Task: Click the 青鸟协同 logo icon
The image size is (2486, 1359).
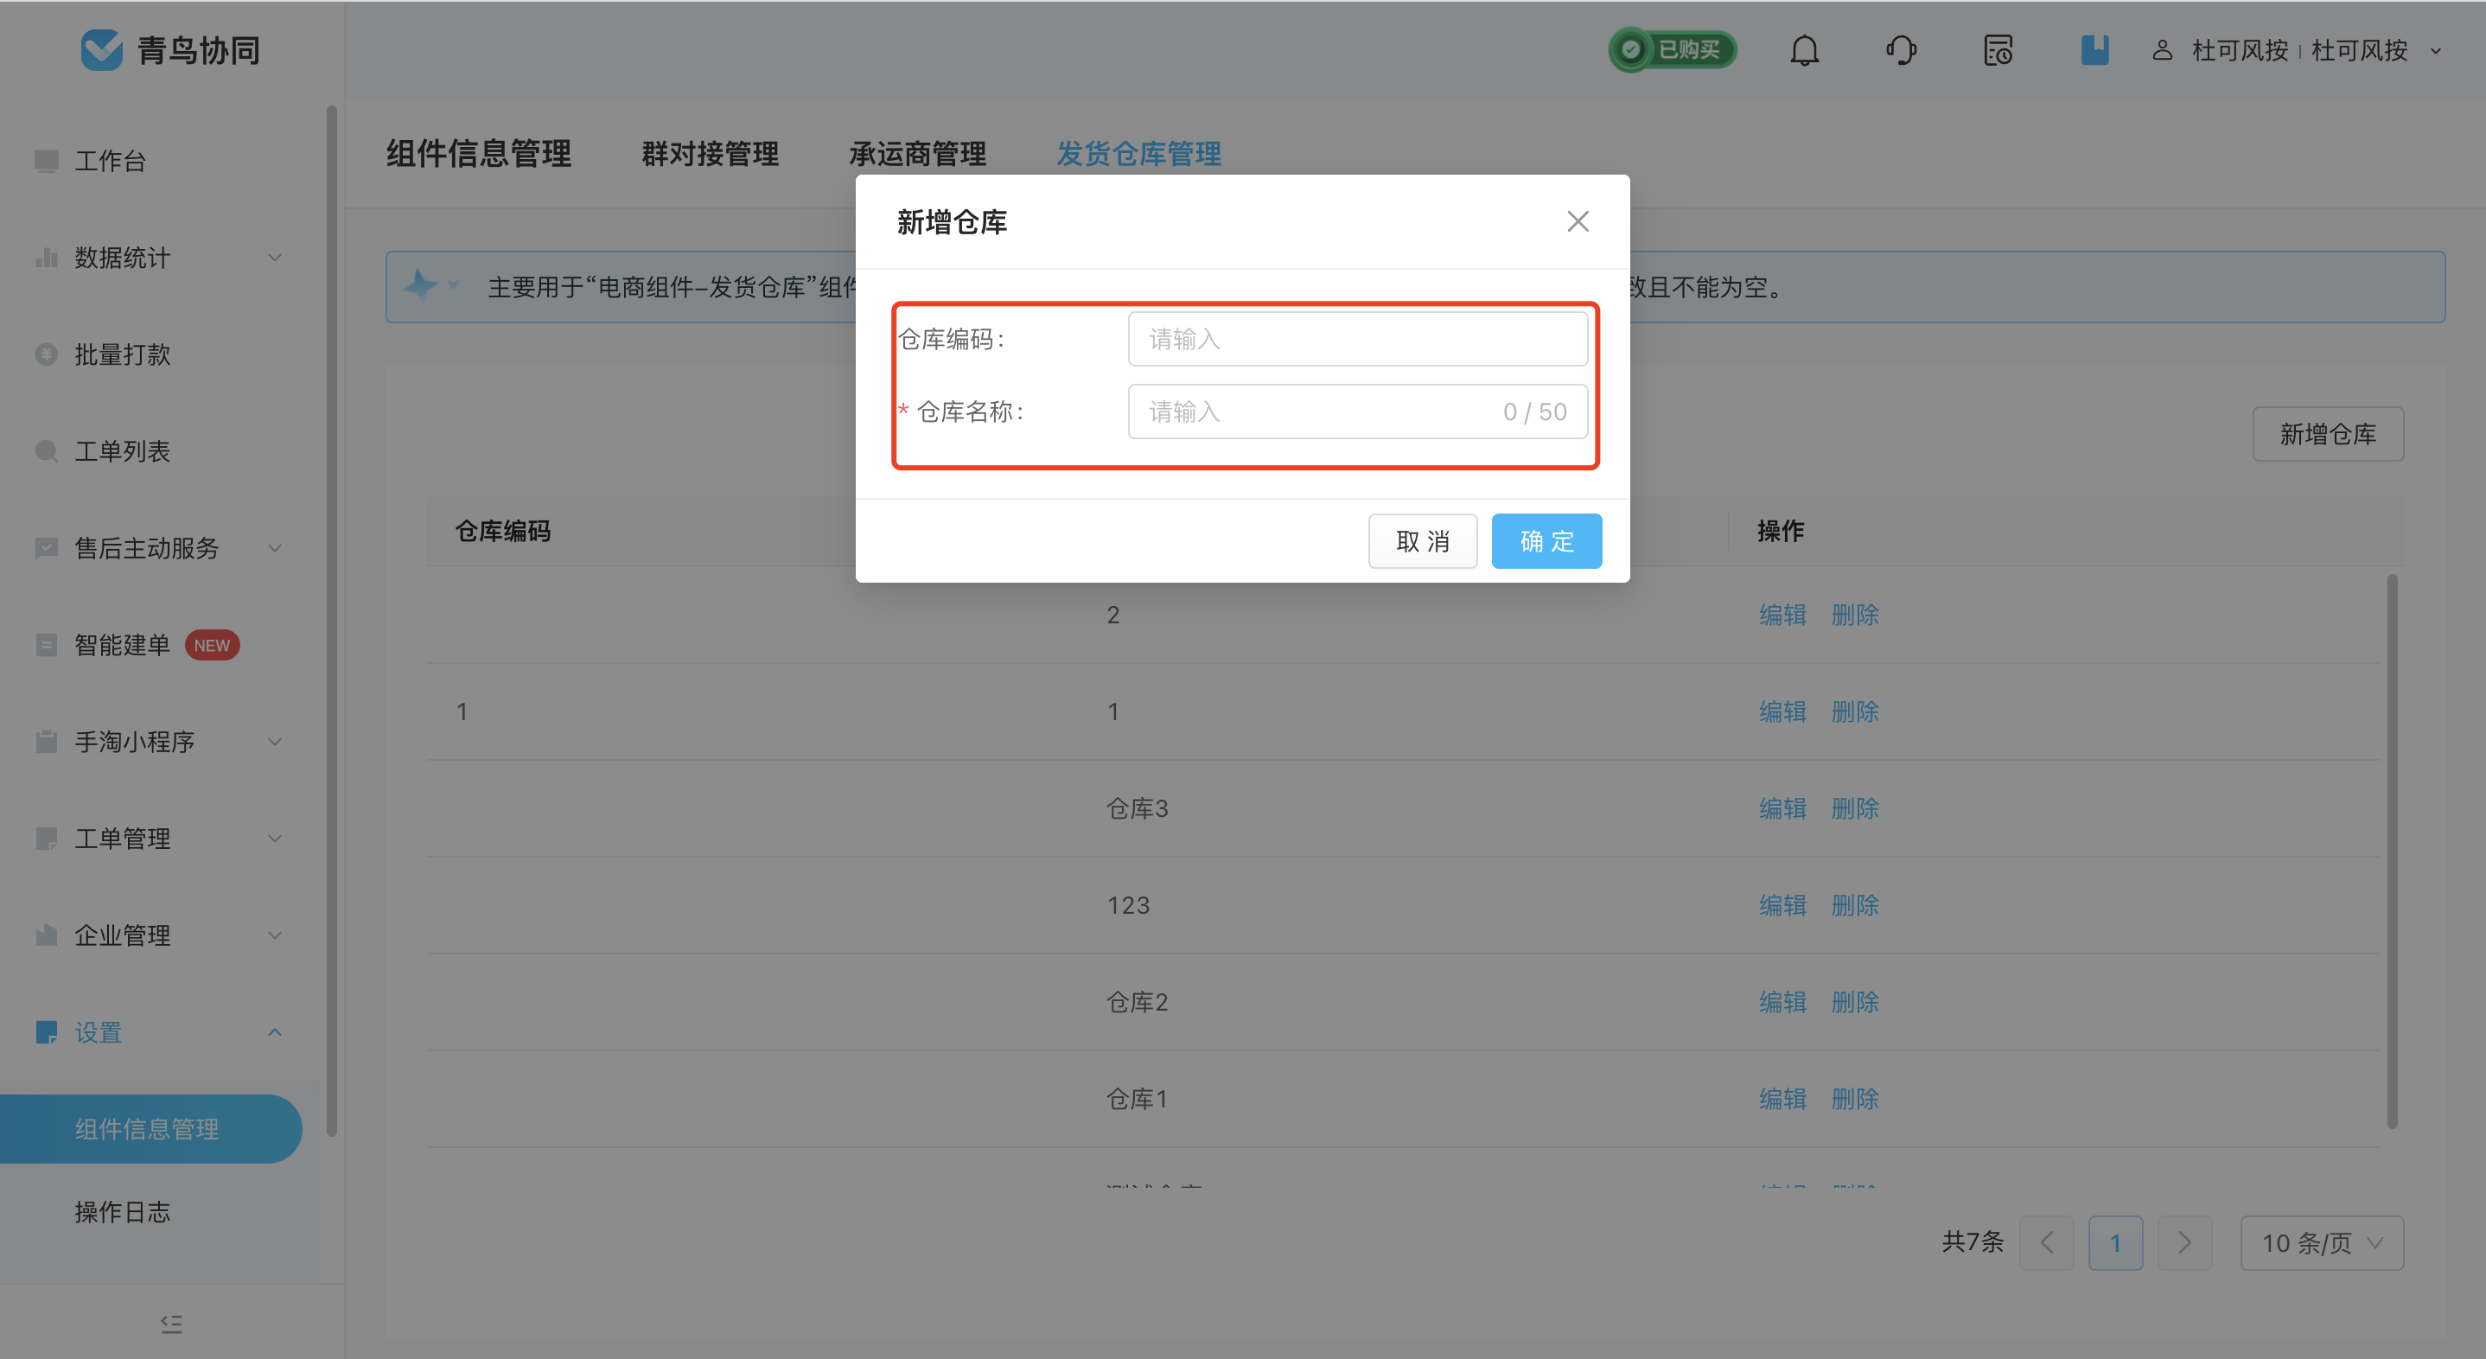Action: (101, 49)
